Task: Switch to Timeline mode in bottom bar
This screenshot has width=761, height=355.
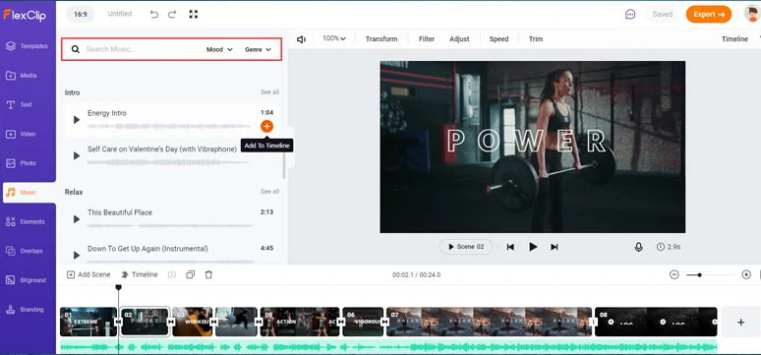Action: click(x=140, y=274)
